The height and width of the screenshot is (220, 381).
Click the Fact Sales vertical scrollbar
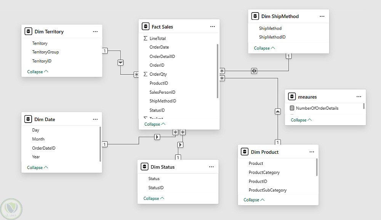pos(218,70)
